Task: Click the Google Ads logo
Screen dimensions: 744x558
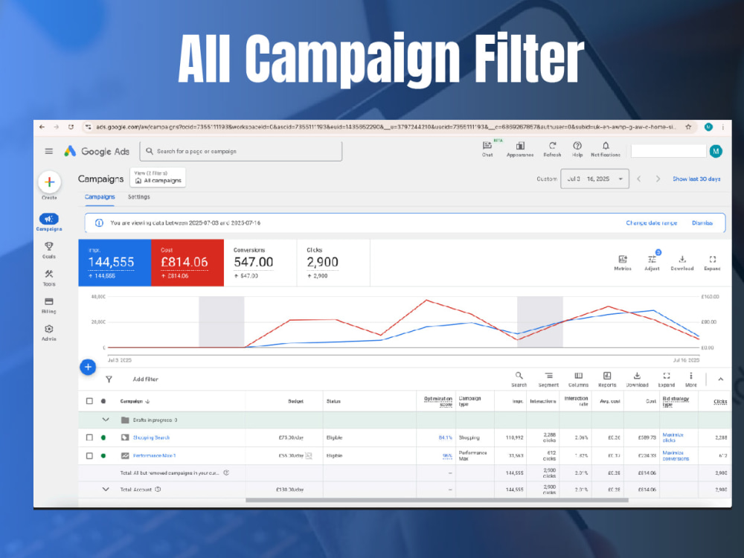Action: [97, 151]
